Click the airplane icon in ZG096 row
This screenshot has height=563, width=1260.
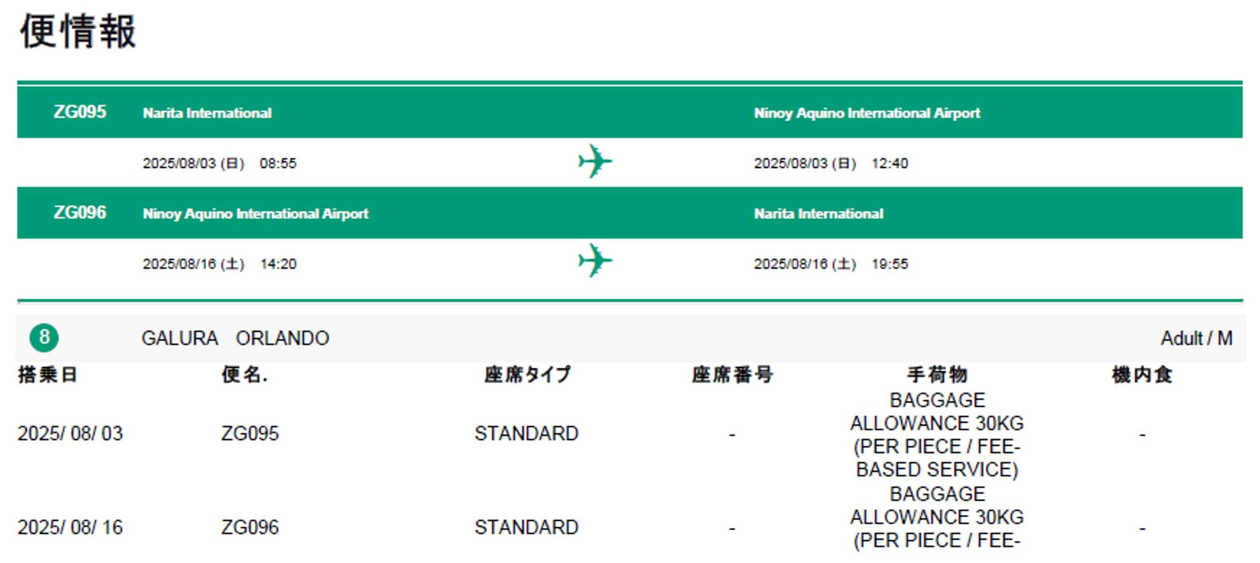[595, 261]
